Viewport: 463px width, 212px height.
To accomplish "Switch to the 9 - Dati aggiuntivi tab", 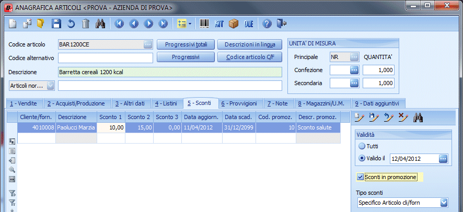I will 378,103.
